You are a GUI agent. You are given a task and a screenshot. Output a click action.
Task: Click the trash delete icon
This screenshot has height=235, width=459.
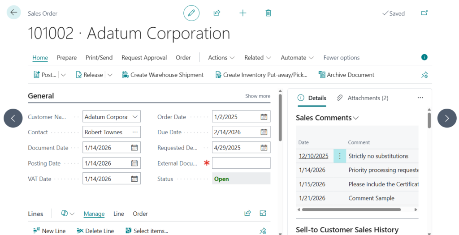point(268,13)
